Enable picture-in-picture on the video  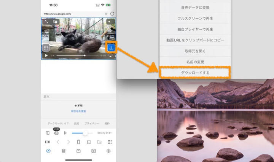coord(56,22)
